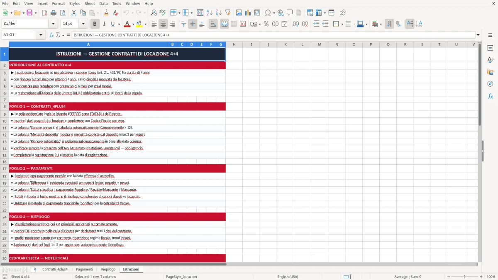Open sidebar Styles panel icon
The image size is (498, 280).
click(490, 60)
